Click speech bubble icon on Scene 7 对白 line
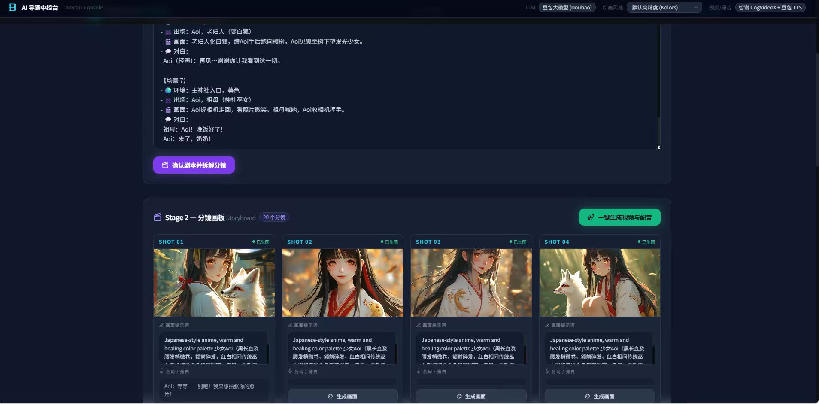This screenshot has height=404, width=819. click(168, 120)
